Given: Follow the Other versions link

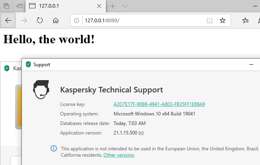Looking at the screenshot, I should [x=119, y=155].
